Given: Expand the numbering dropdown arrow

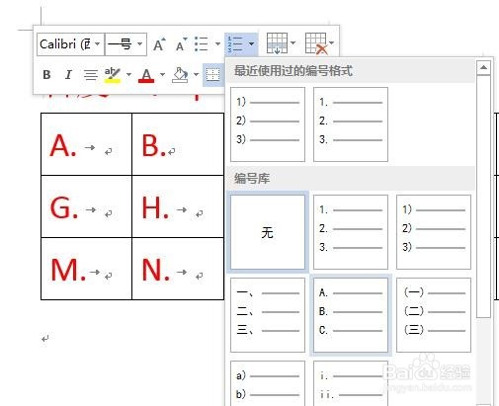Looking at the screenshot, I should (x=251, y=43).
